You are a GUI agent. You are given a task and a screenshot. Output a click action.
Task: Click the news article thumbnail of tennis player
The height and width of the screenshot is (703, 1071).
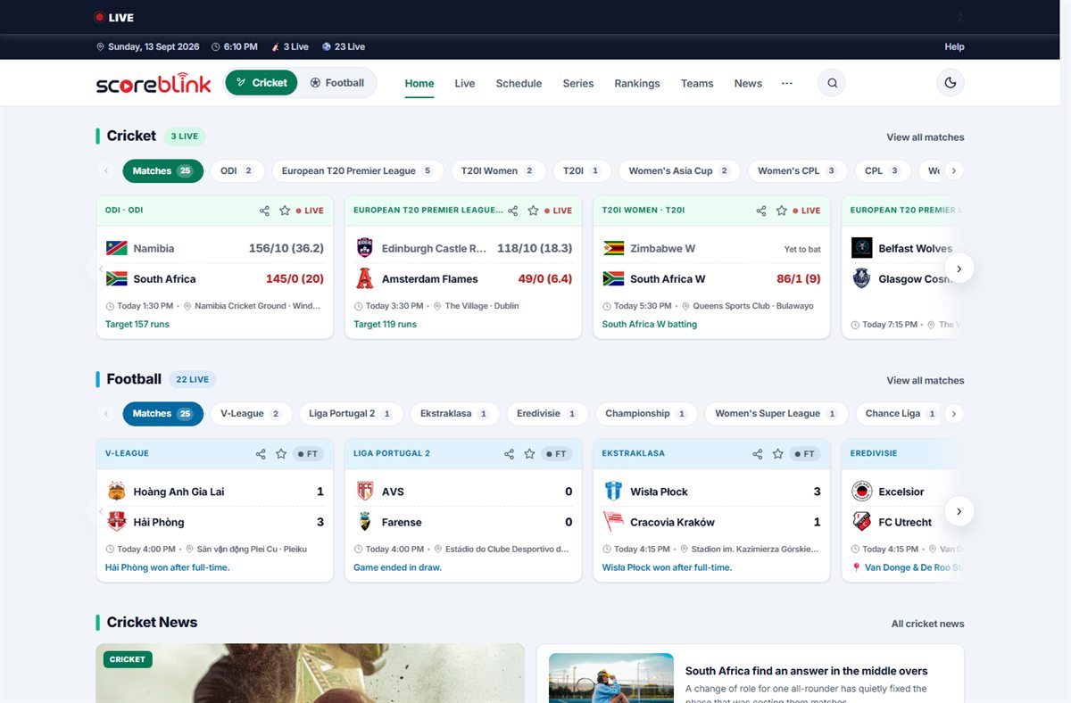click(611, 678)
